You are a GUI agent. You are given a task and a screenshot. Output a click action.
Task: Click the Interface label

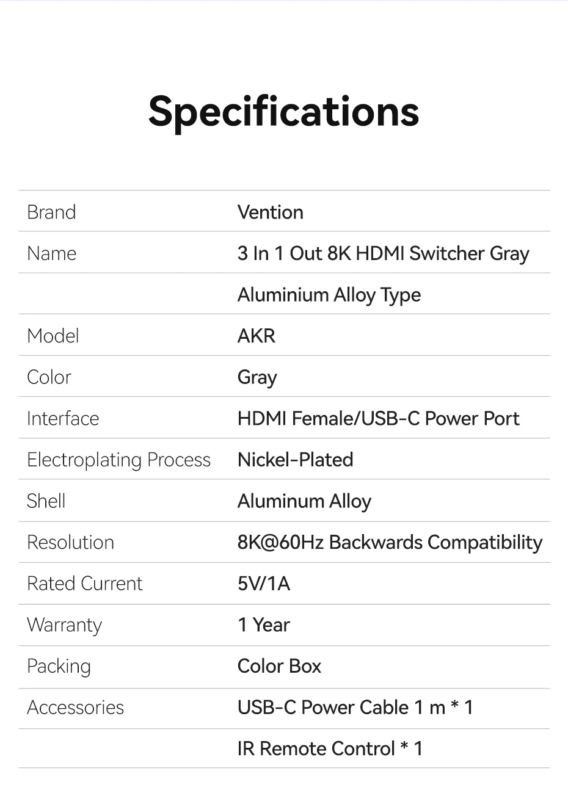pyautogui.click(x=63, y=419)
